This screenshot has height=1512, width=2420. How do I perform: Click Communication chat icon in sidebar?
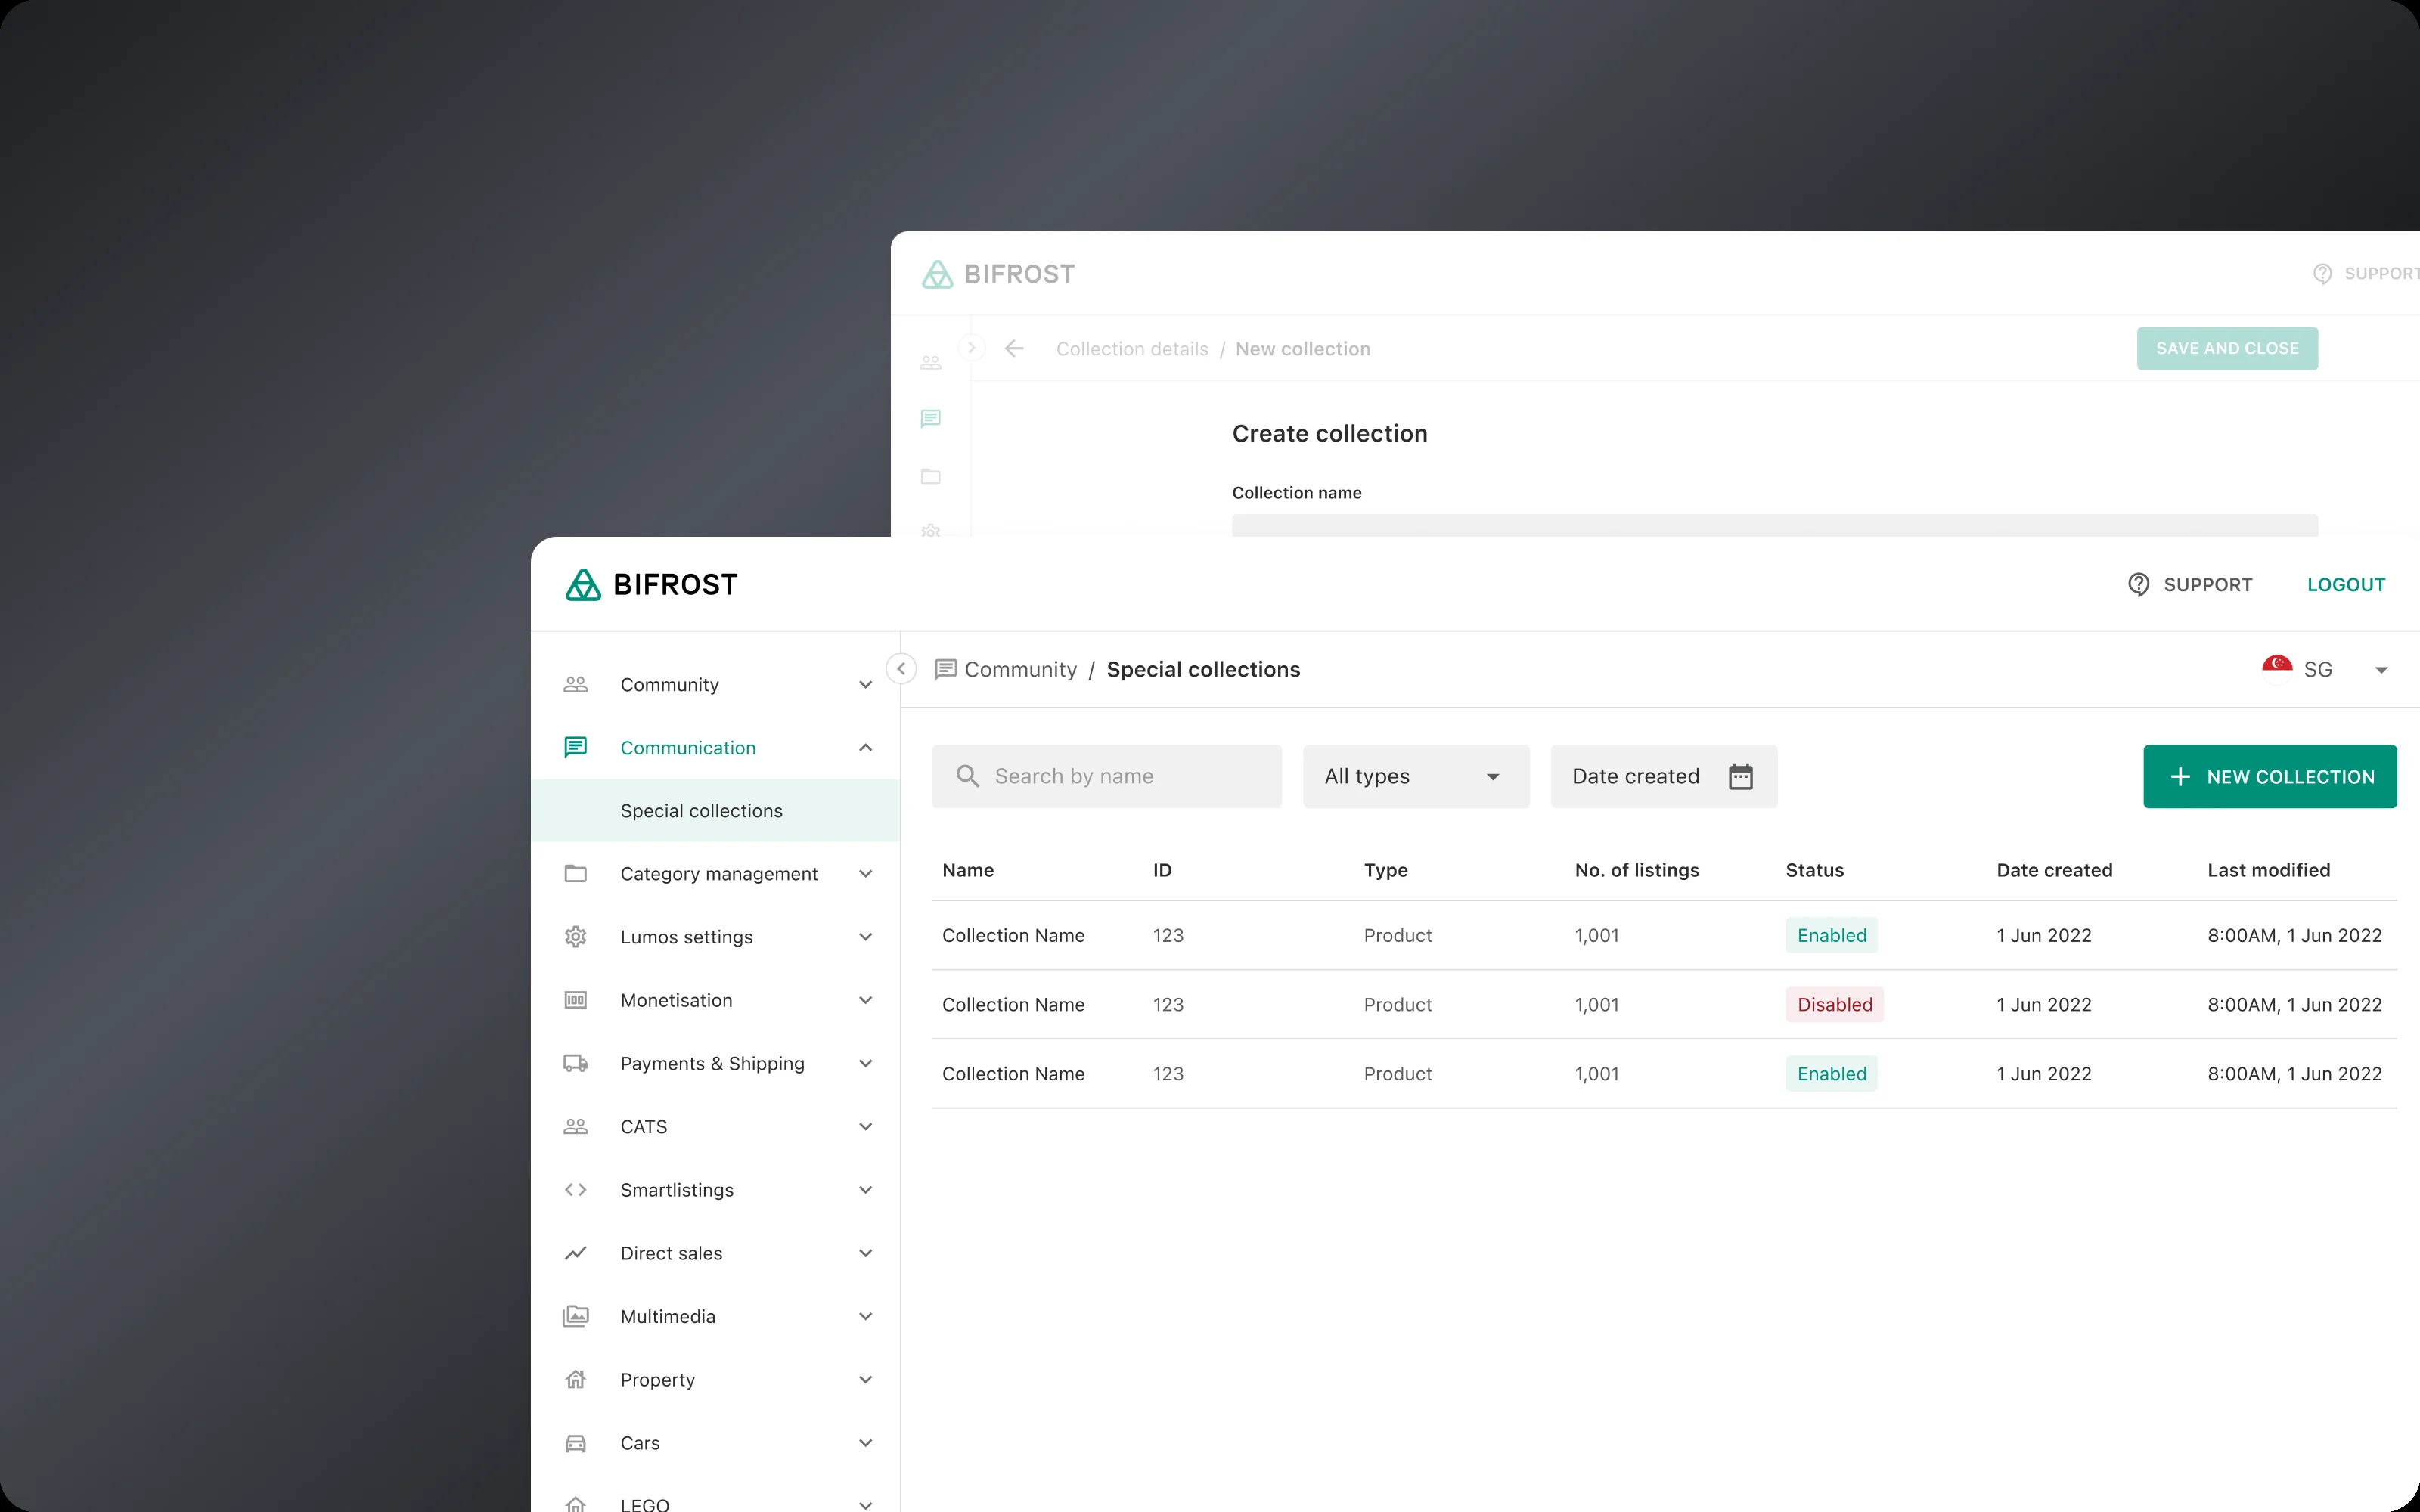pyautogui.click(x=576, y=748)
